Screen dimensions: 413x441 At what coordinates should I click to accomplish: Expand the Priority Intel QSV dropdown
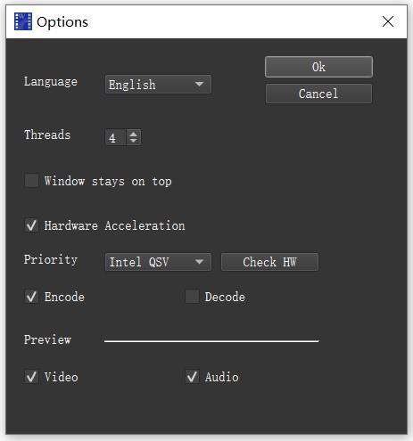tap(158, 262)
